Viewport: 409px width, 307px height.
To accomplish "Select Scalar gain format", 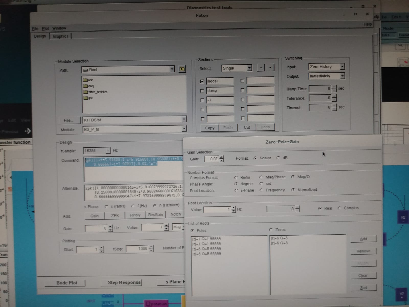I will pyautogui.click(x=255, y=158).
